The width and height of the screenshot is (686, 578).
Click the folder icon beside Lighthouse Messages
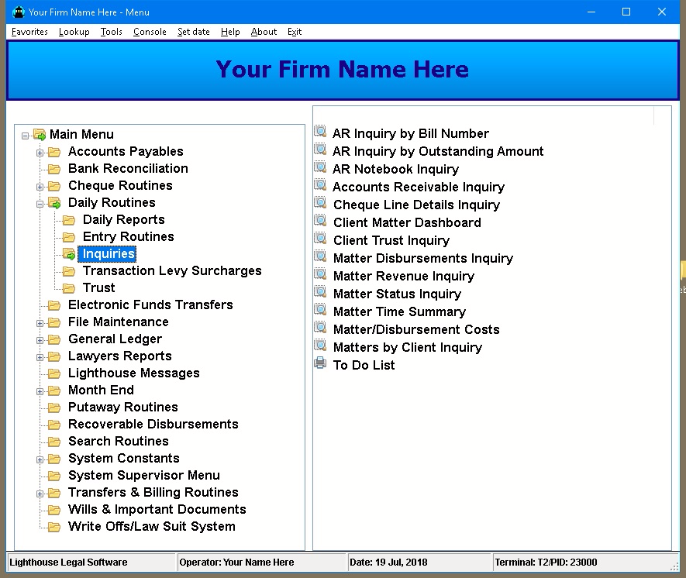tap(54, 373)
